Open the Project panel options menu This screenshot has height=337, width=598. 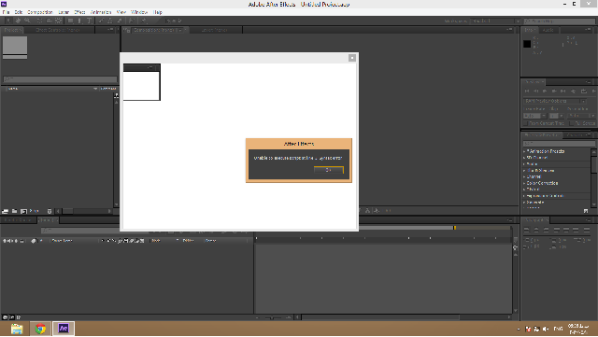[110, 30]
